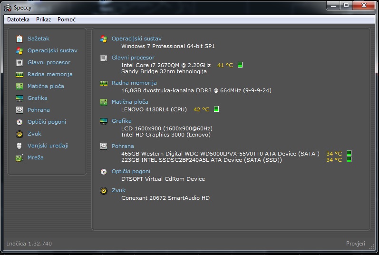Select Operacijski sustav in the sidebar
The height and width of the screenshot is (255, 379).
pyautogui.click(x=52, y=50)
